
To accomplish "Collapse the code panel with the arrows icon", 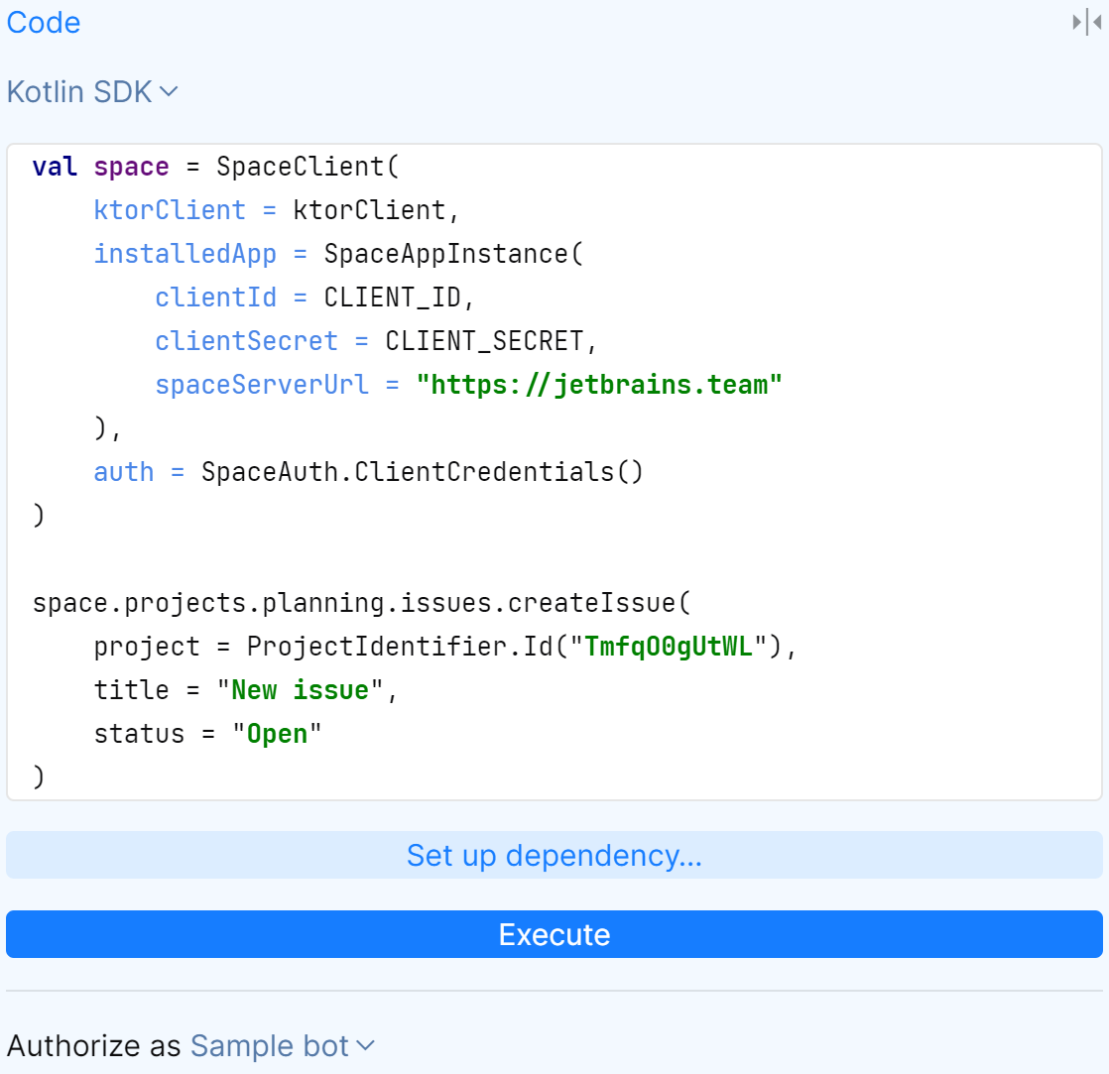I will (1088, 22).
